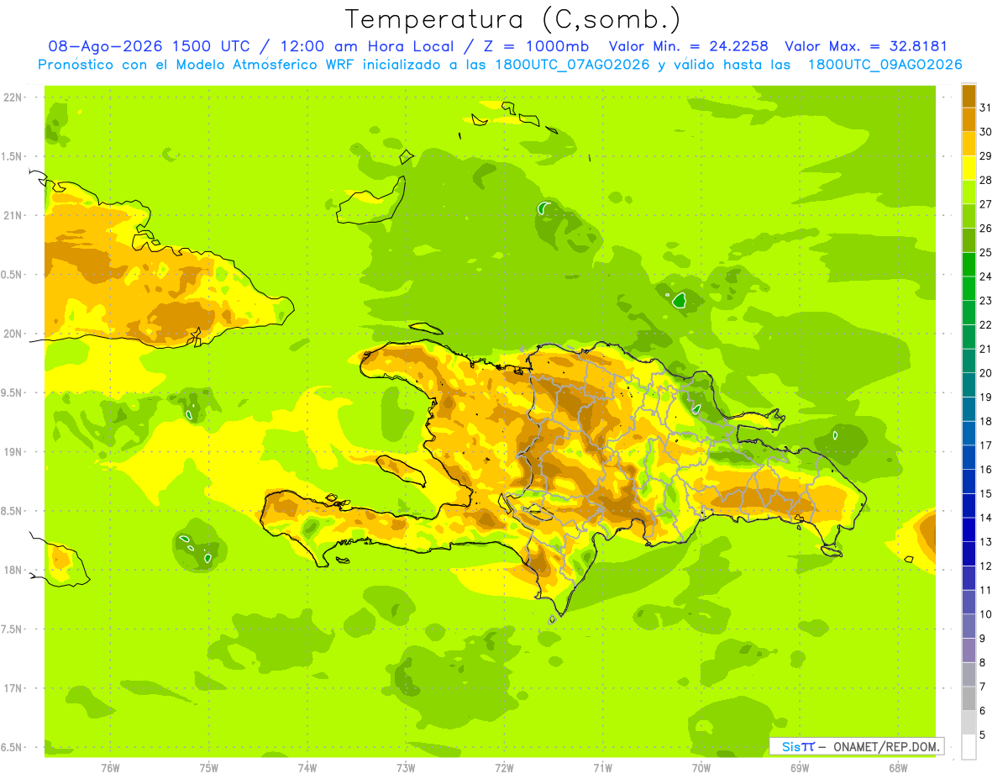The width and height of the screenshot is (1008, 779).
Task: Click the yellow swatch between 28 and 29
Action: point(969,167)
